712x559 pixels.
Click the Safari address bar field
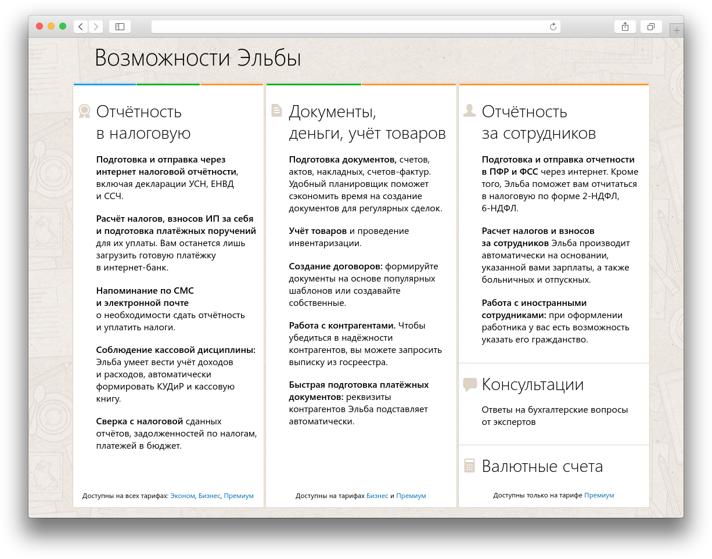coord(348,27)
